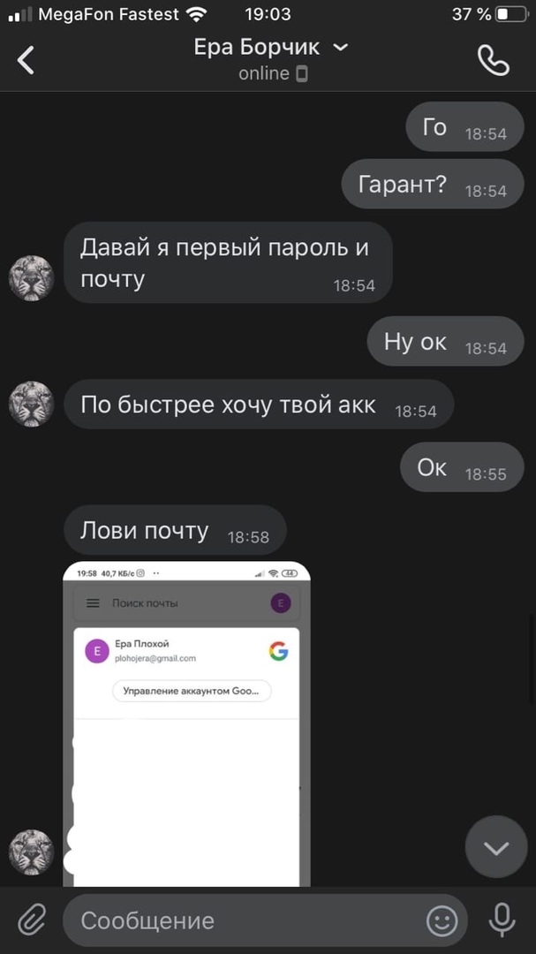
Task: Tap the 'Го' message bubble
Action: coord(464,126)
